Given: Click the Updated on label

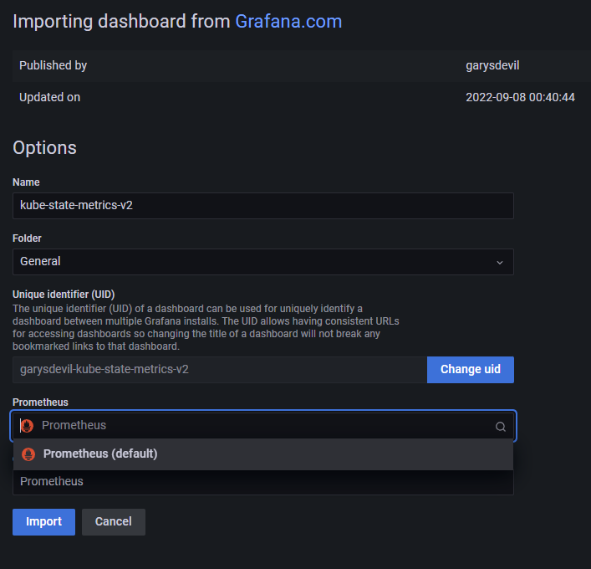Looking at the screenshot, I should (x=50, y=97).
